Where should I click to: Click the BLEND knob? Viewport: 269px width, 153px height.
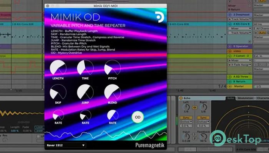tap(112, 92)
